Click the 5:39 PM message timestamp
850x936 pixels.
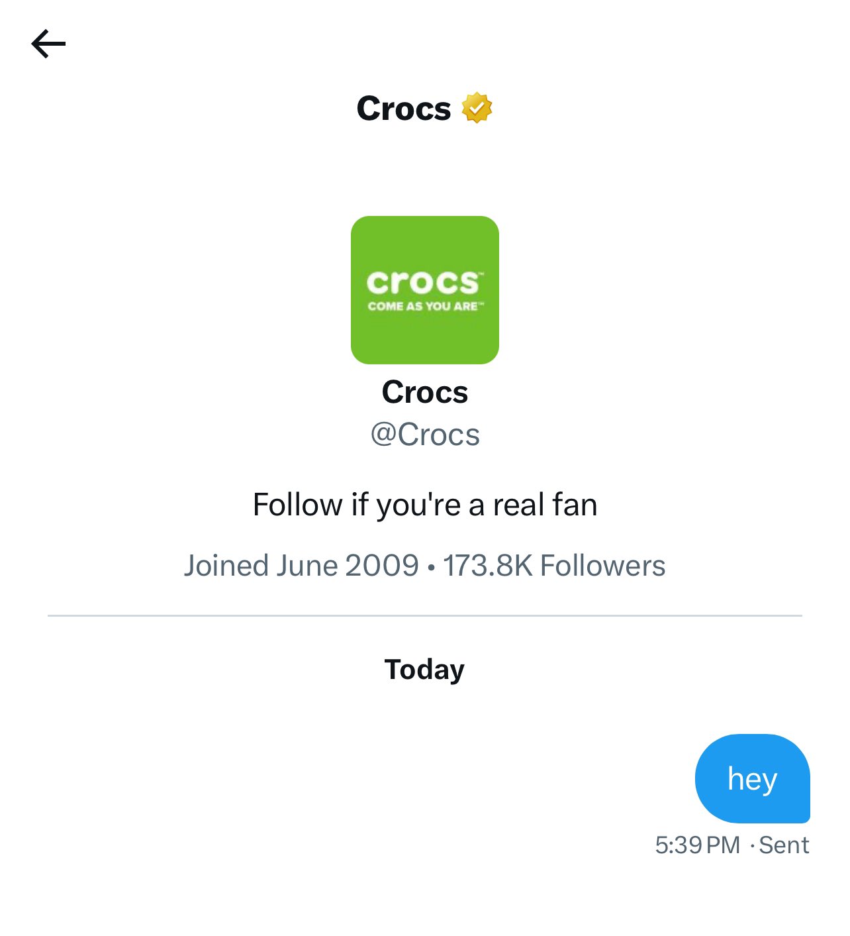coord(698,845)
